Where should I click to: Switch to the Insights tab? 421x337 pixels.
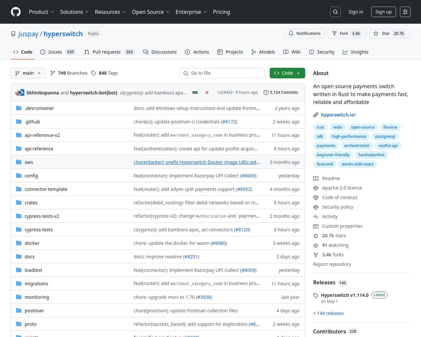(x=355, y=52)
